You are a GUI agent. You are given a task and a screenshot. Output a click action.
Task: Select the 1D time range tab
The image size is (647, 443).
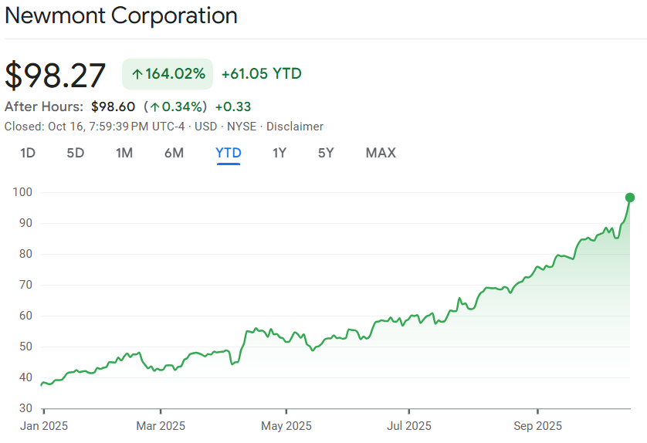tap(28, 153)
